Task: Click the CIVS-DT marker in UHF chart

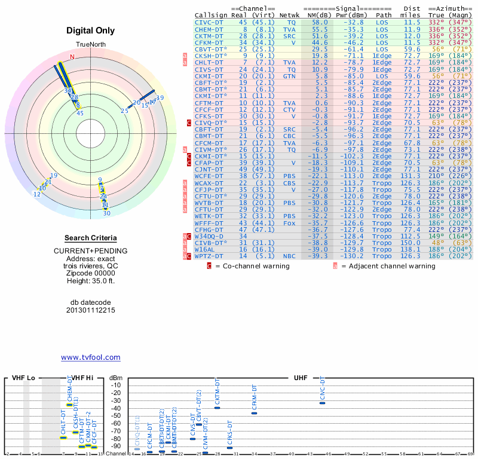Action: [x=192, y=439]
